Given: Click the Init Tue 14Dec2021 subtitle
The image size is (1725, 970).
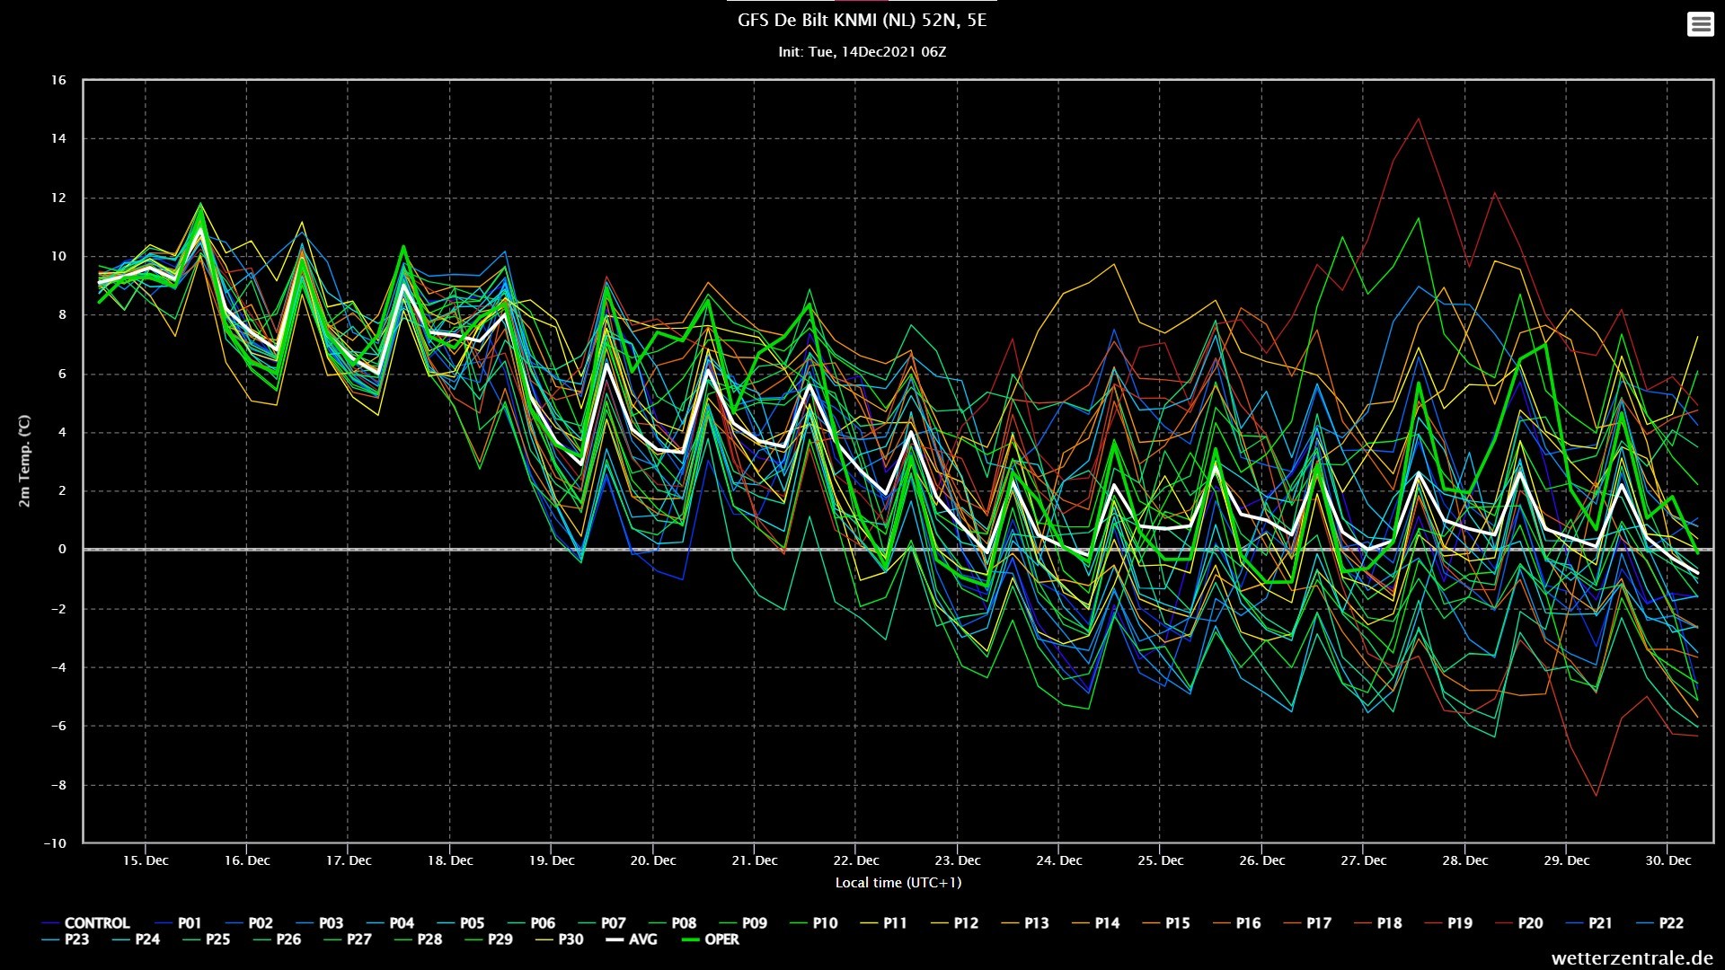Looking at the screenshot, I should pos(862,52).
